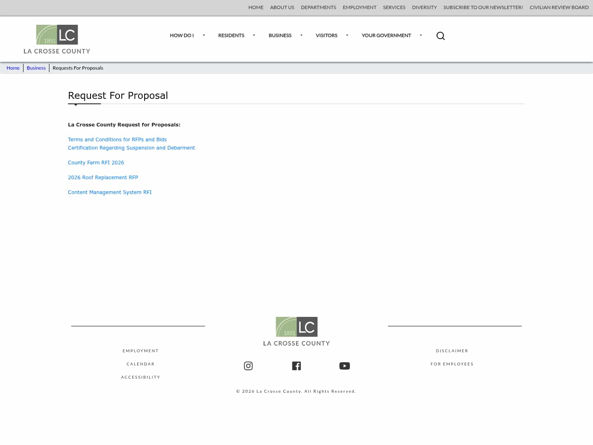593x445 pixels.
Task: Expand the Your Government dropdown arrow
Action: 421,35
